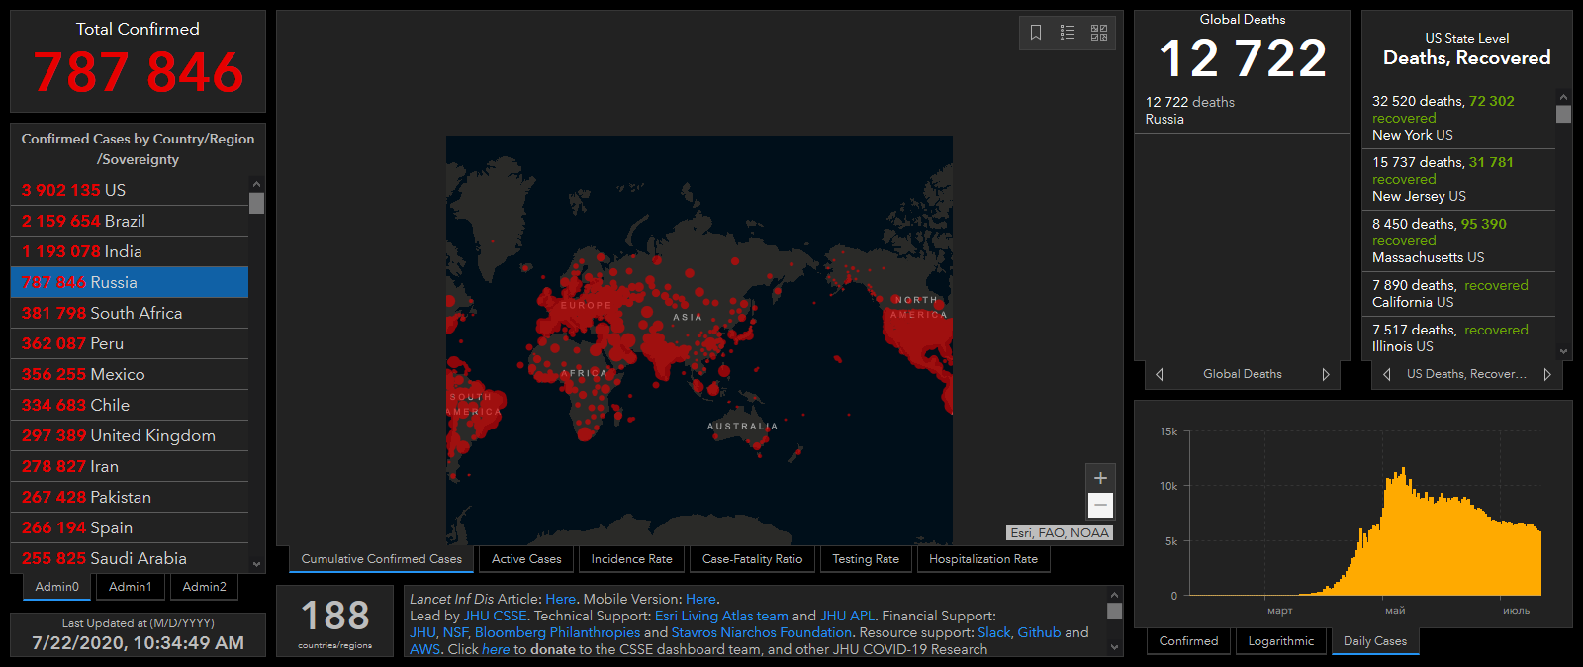Select the Logarithmic chart tab
Screen dimensions: 1583x667
[1280, 641]
